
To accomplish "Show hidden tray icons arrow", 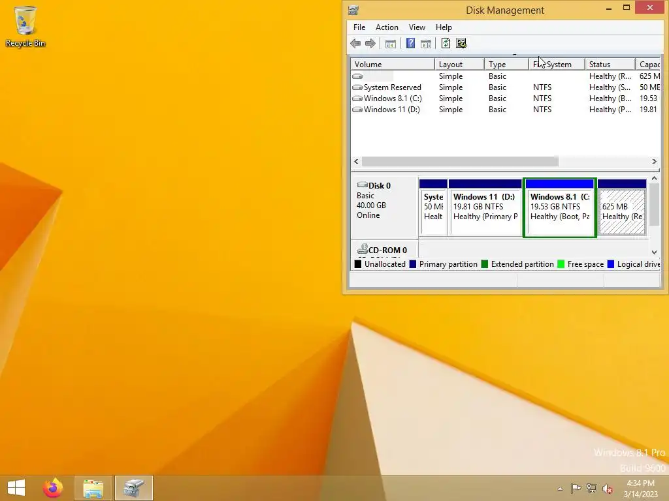I will click(560, 489).
